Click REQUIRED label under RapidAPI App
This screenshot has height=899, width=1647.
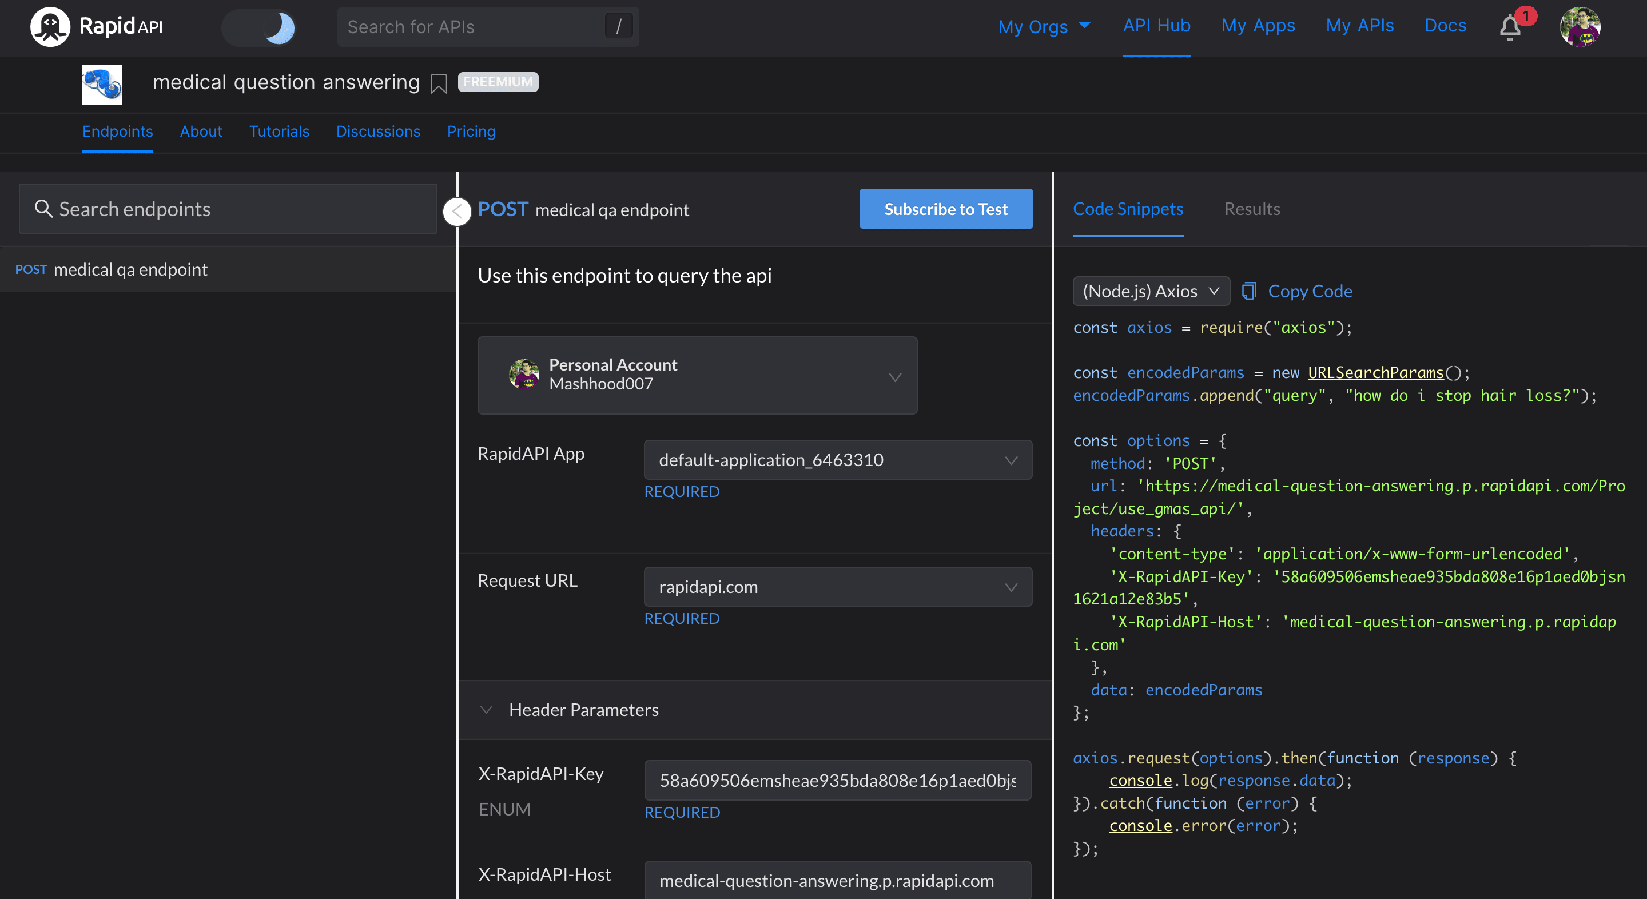coord(682,491)
